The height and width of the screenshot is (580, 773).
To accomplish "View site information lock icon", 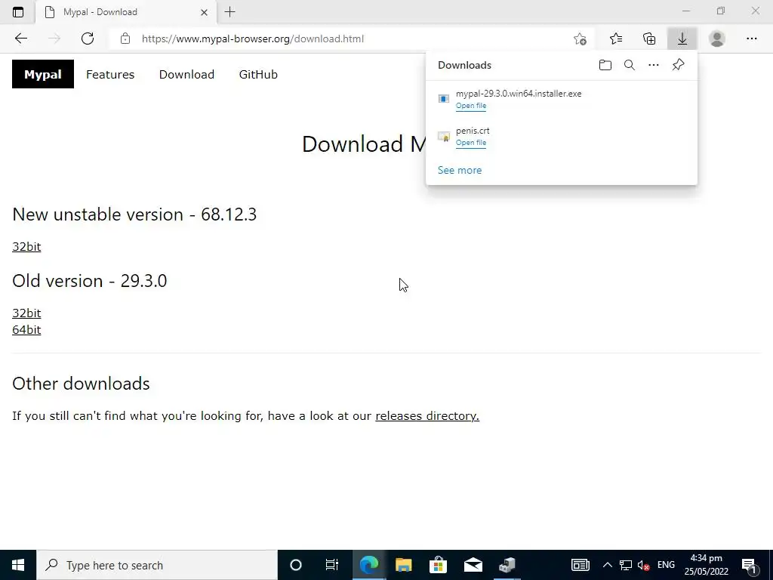I will click(x=125, y=39).
